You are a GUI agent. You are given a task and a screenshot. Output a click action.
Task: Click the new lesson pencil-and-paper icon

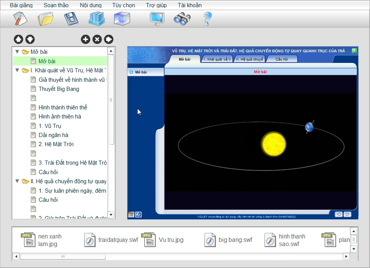pos(20,19)
